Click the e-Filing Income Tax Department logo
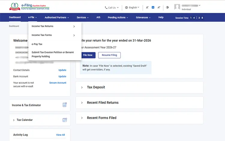The image size is (225, 141). coord(29,7)
